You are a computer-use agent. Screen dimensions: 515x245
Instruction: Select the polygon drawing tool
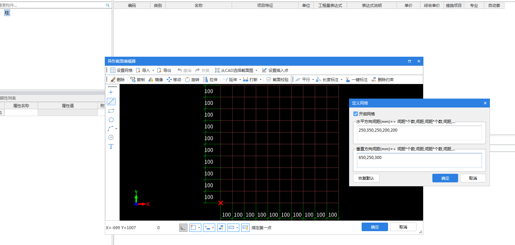[x=111, y=120]
